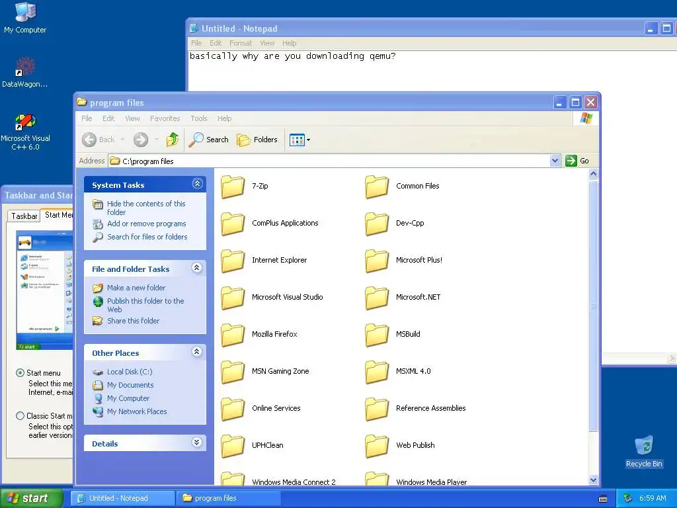This screenshot has height=508, width=677.
Task: Open the Back history dropdown arrow
Action: click(122, 140)
